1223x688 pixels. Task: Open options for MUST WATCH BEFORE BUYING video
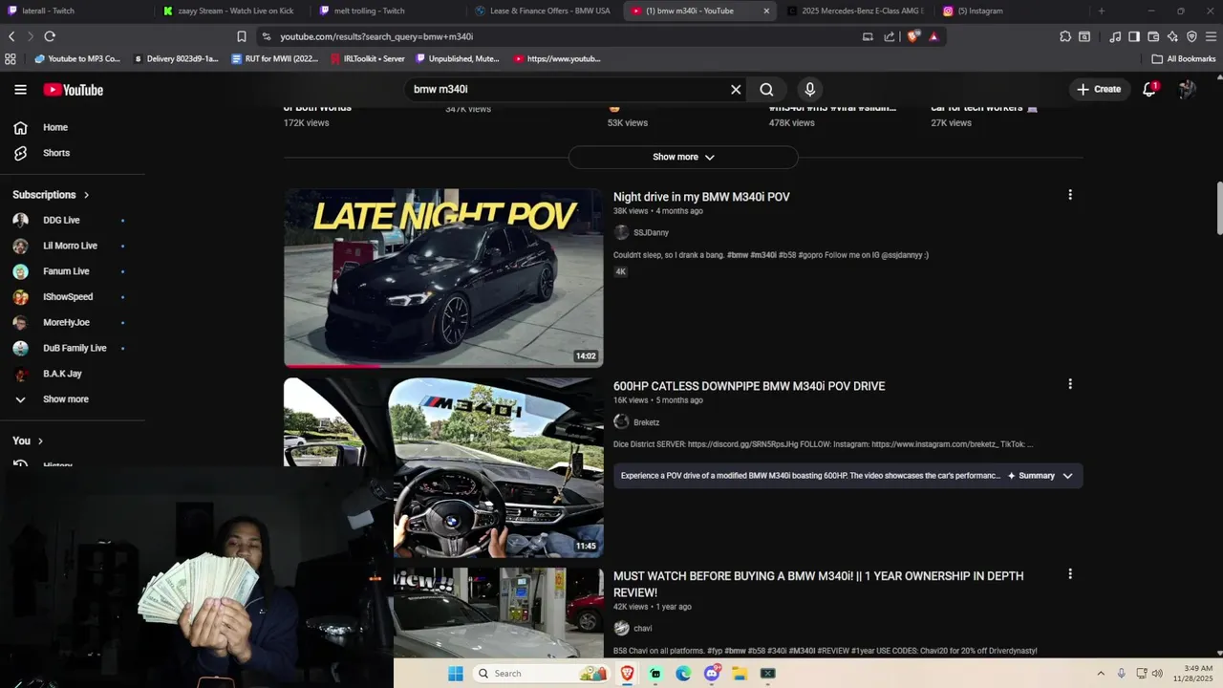coord(1070,574)
